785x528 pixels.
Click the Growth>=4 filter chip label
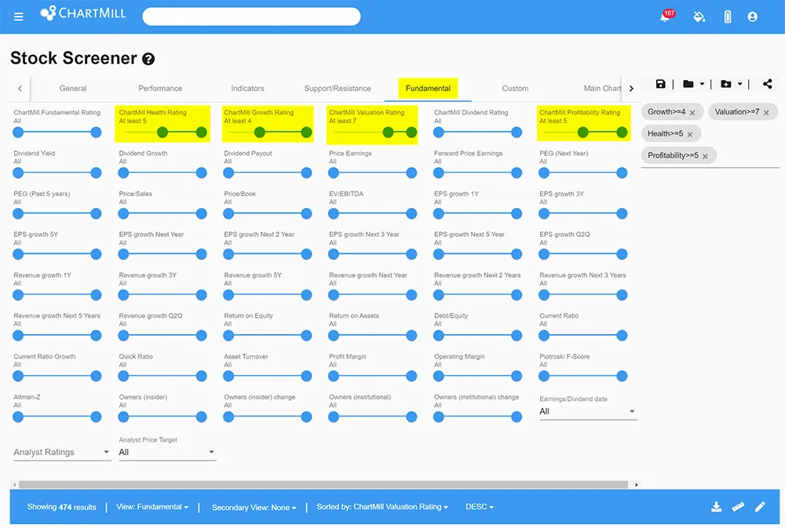pos(666,112)
